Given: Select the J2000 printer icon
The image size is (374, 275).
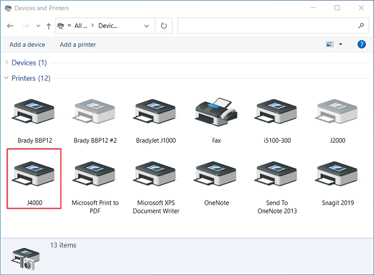Looking at the screenshot, I should (x=337, y=111).
